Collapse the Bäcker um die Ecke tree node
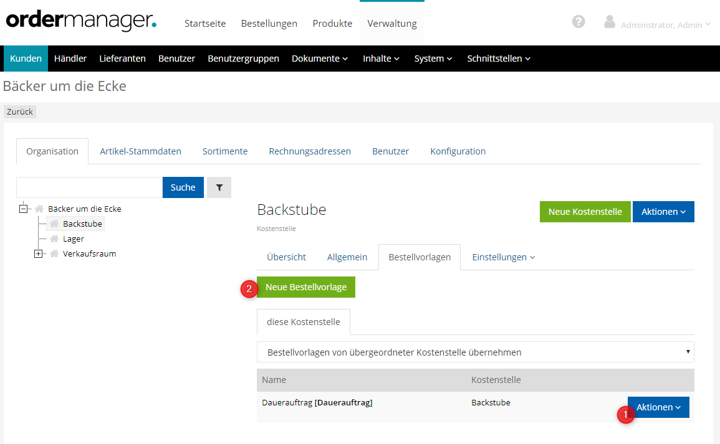This screenshot has width=720, height=444. click(24, 209)
